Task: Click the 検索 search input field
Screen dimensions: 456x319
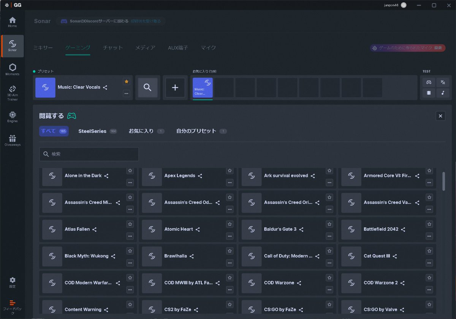Action: click(89, 154)
